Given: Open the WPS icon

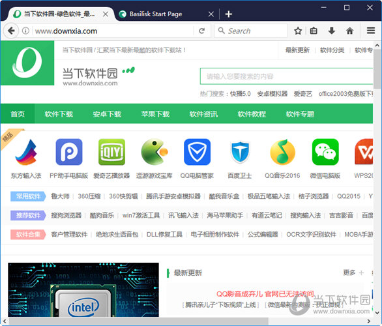Looking at the screenshot, I should pos(364,152).
